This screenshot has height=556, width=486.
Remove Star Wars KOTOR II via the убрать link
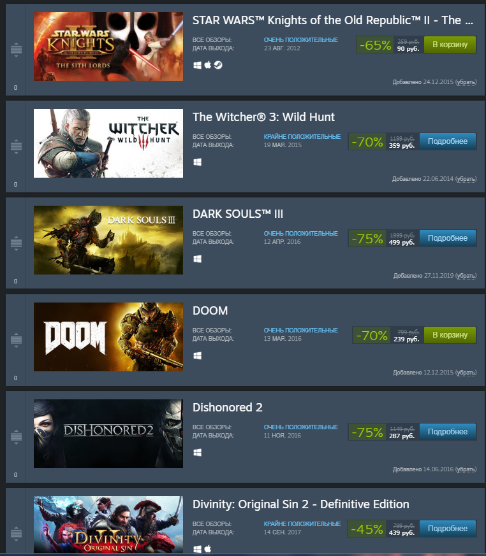click(x=466, y=82)
